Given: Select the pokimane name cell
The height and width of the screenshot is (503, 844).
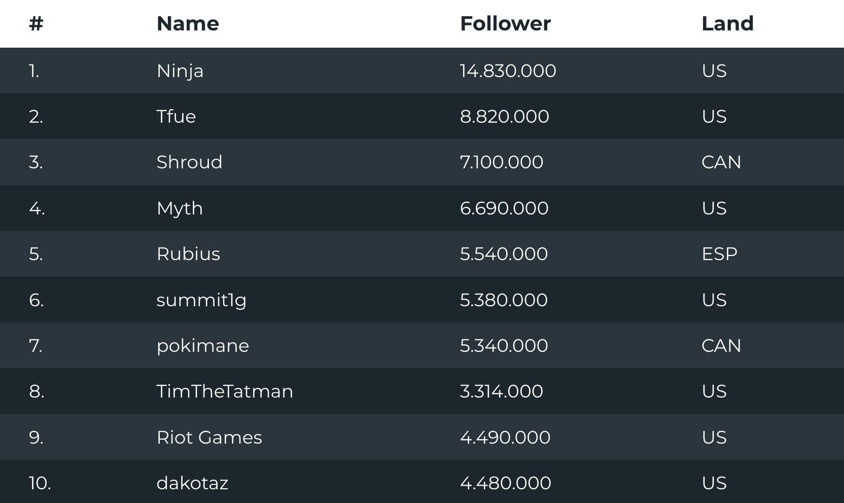Looking at the screenshot, I should (x=203, y=346).
